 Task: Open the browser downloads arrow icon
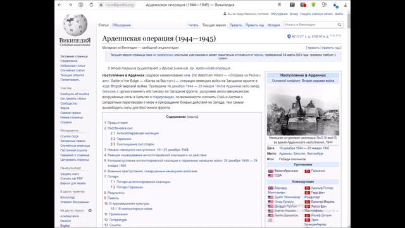pos(346,5)
